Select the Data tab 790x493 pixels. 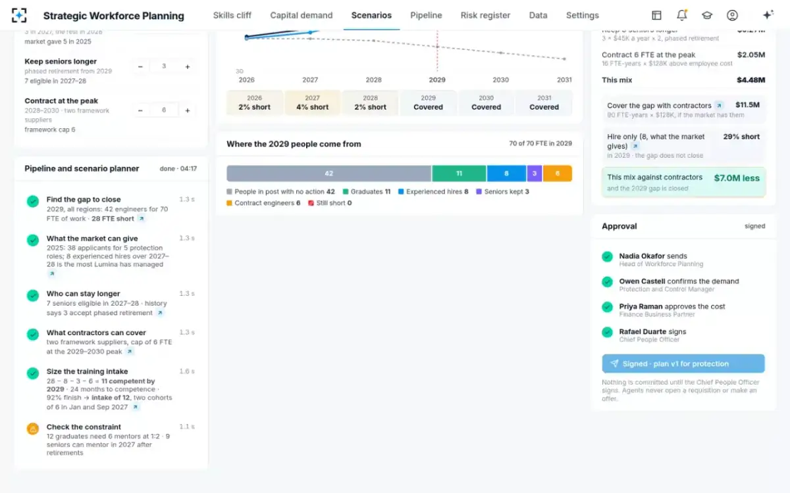[538, 15]
